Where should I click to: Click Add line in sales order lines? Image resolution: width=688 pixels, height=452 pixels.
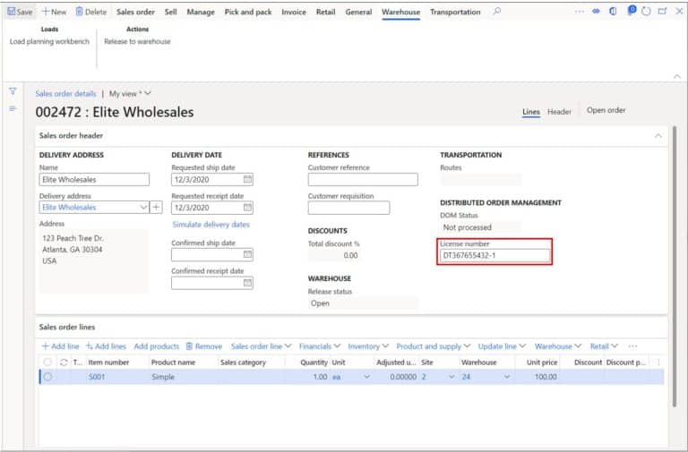pos(61,346)
